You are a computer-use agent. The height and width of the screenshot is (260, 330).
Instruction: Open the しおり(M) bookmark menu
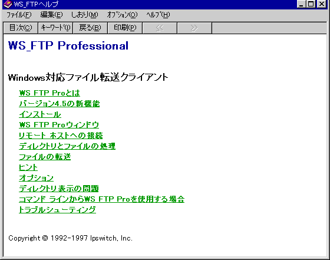click(x=84, y=15)
